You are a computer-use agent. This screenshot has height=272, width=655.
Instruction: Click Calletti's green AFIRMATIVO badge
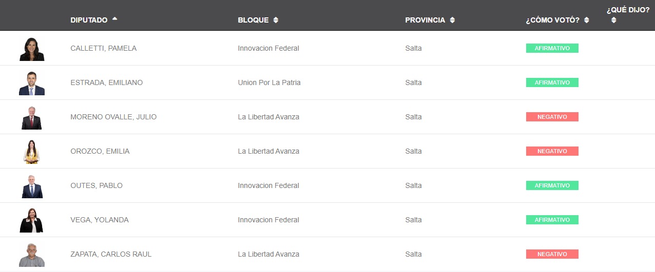click(x=552, y=48)
